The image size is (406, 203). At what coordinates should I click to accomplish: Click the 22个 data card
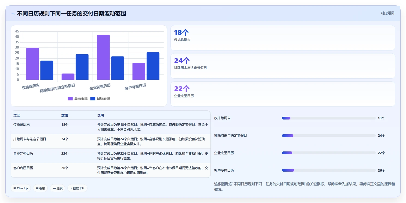click(x=283, y=94)
